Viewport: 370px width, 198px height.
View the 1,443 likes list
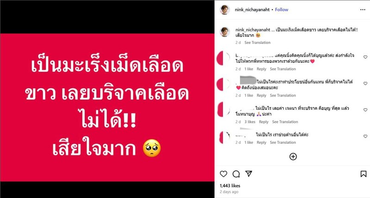pyautogui.click(x=230, y=186)
